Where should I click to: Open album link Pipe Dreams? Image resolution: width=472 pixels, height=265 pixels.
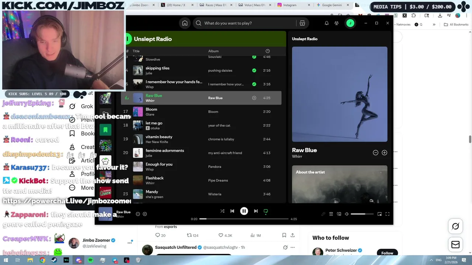[218, 180]
